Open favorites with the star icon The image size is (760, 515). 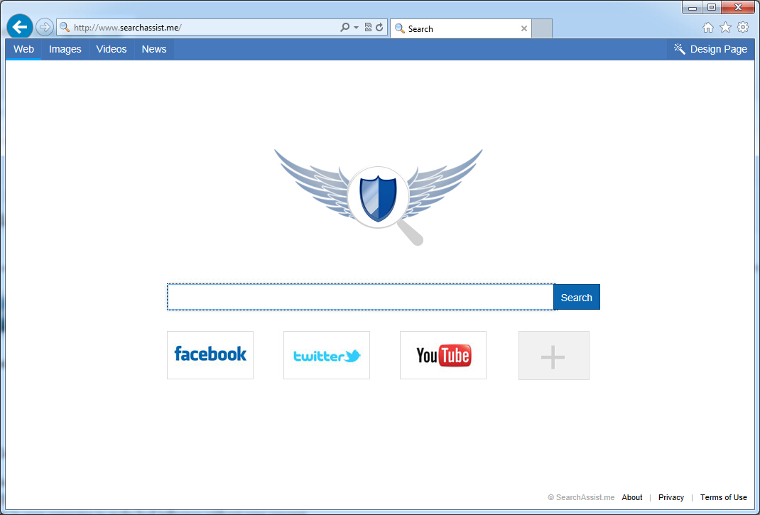(726, 28)
